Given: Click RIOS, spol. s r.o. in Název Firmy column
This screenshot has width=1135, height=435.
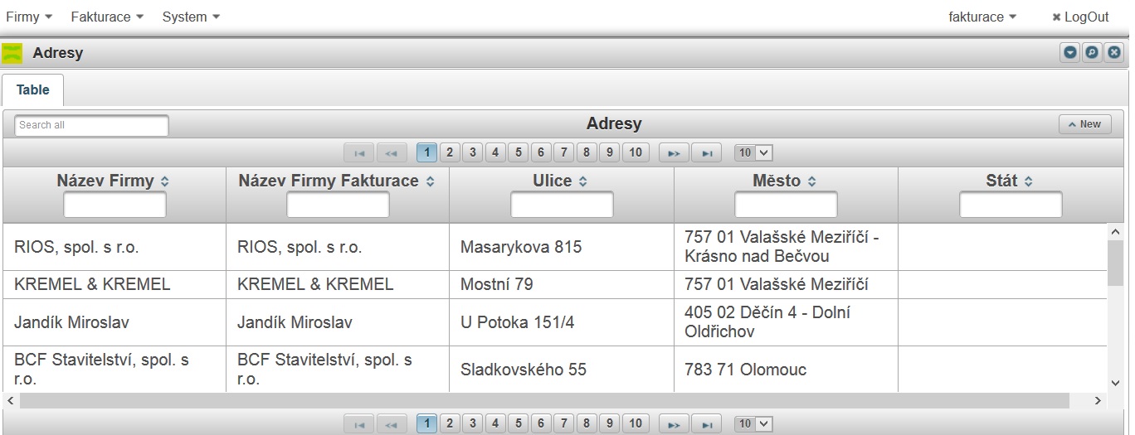Looking at the screenshot, I should tap(77, 247).
